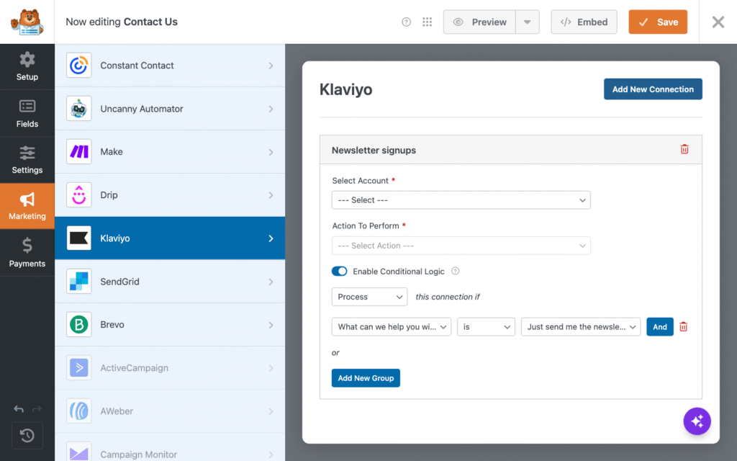The image size is (737, 461).
Task: Select Make integration
Action: pyautogui.click(x=170, y=152)
